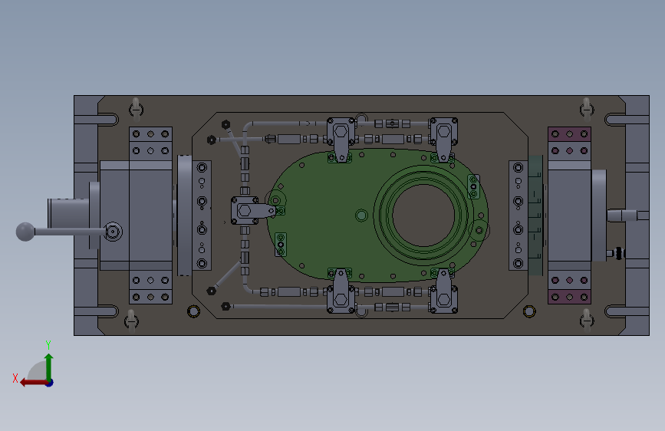Select the bottom-right clamp below the green plate
This screenshot has width=665, height=431.
pyautogui.click(x=443, y=291)
